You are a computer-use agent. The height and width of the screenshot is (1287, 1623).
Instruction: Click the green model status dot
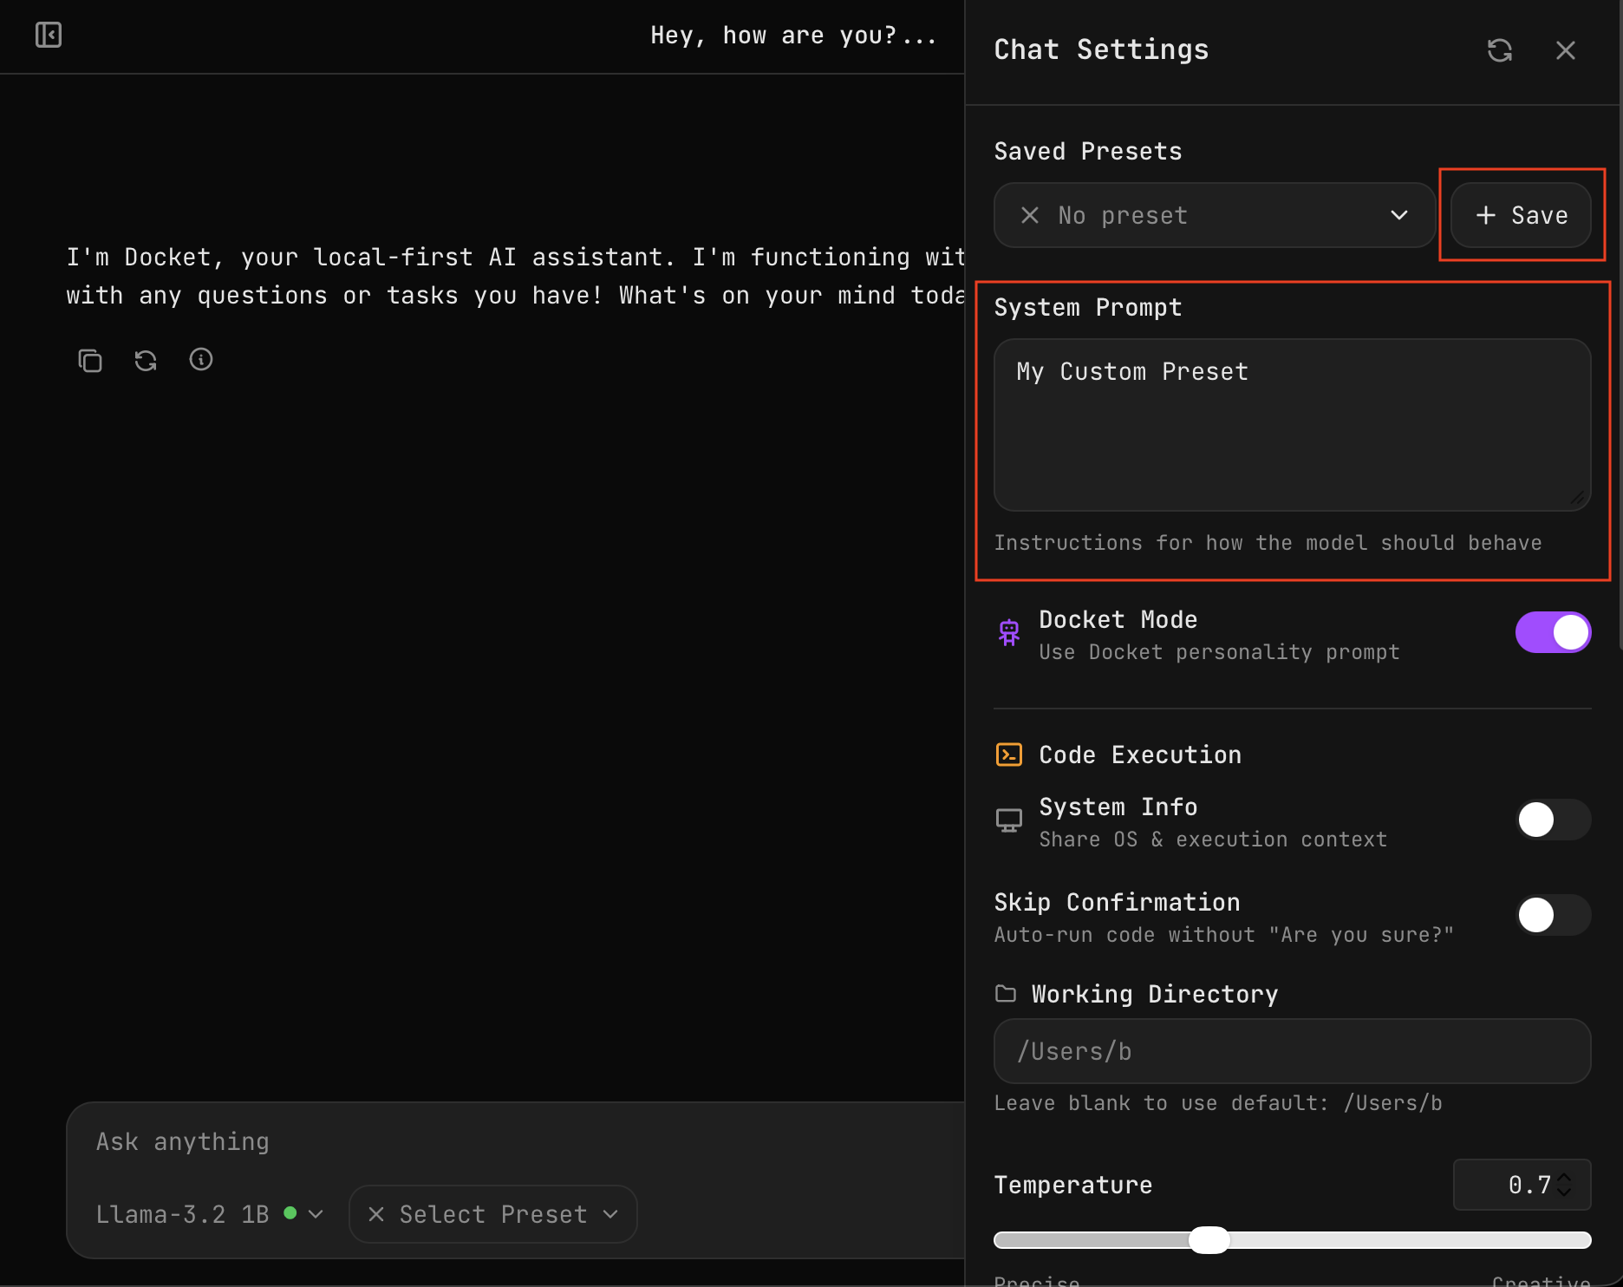click(x=290, y=1213)
